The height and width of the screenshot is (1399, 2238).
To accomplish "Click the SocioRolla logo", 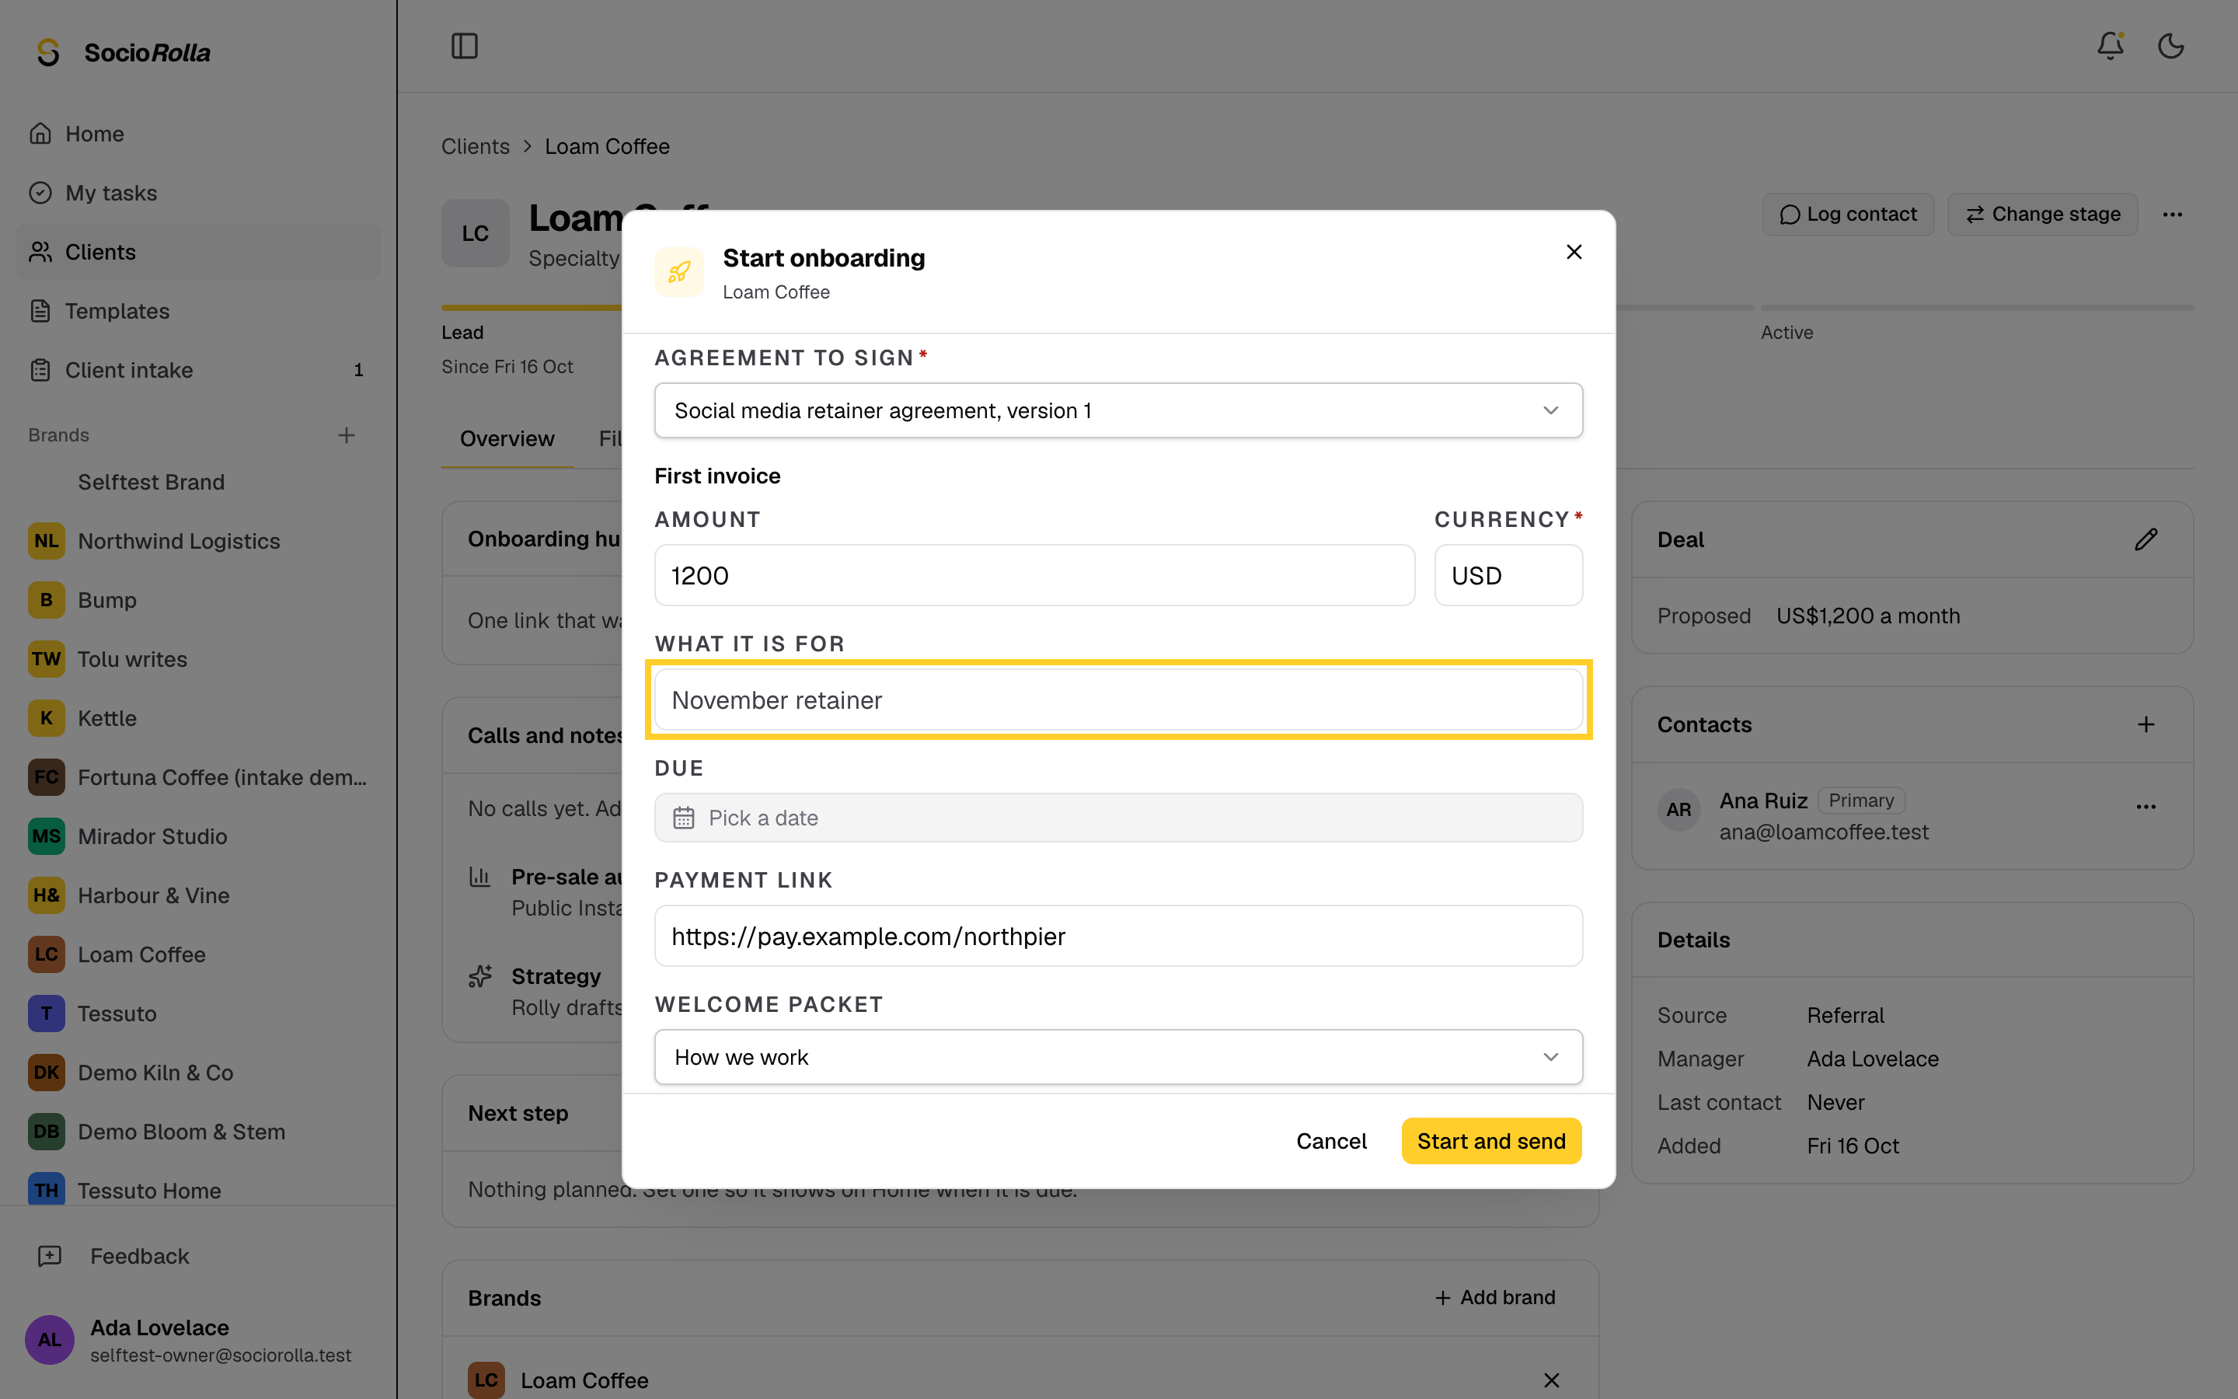I will pyautogui.click(x=124, y=53).
